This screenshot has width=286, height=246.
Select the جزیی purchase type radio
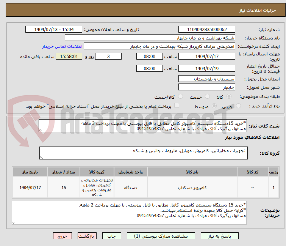(238, 106)
